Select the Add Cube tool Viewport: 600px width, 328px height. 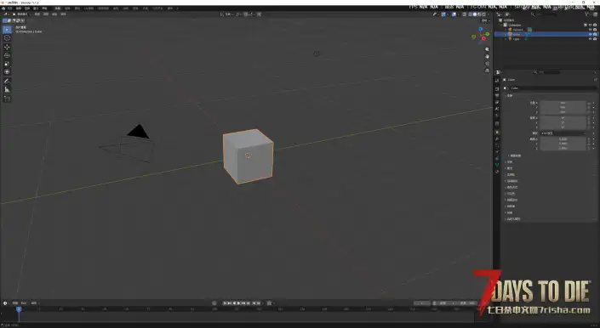(x=7, y=99)
